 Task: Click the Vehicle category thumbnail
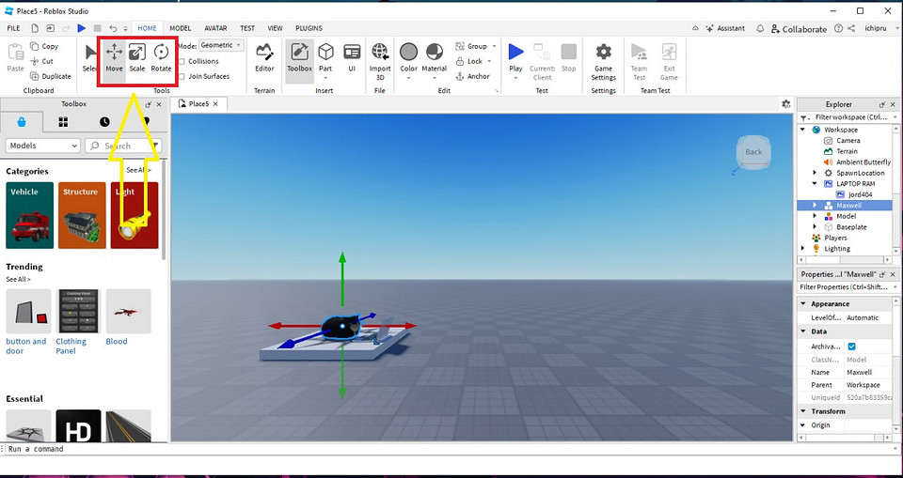[x=30, y=215]
